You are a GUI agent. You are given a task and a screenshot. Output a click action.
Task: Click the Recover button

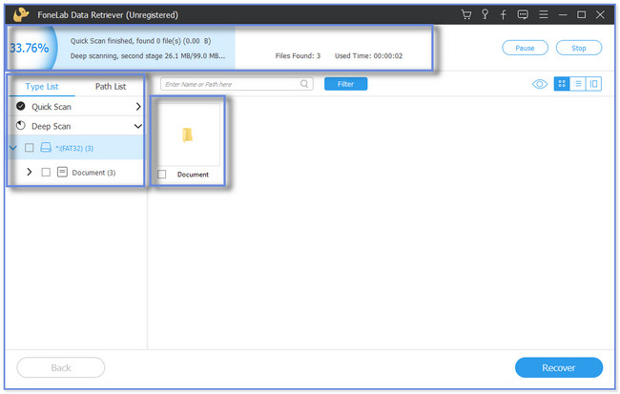coord(558,367)
